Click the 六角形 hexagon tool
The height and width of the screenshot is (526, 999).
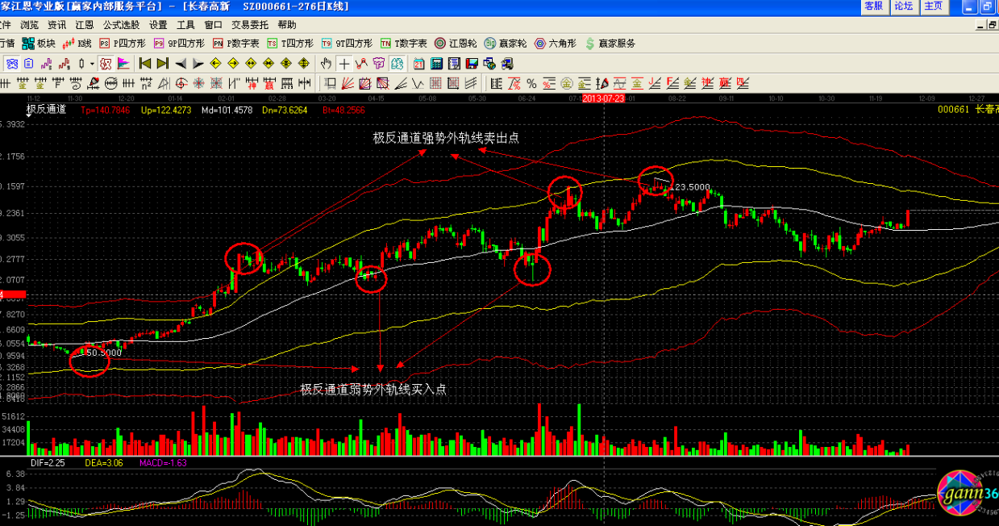tap(556, 44)
